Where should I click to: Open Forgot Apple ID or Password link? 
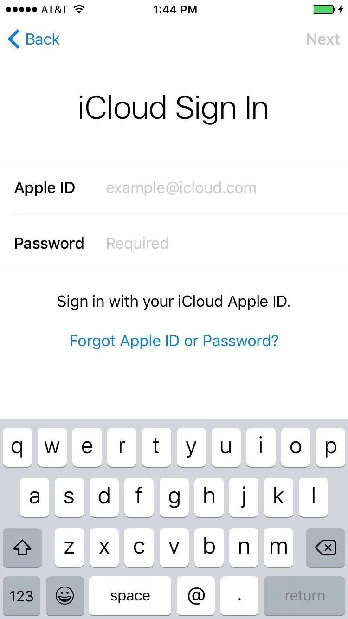[174, 341]
